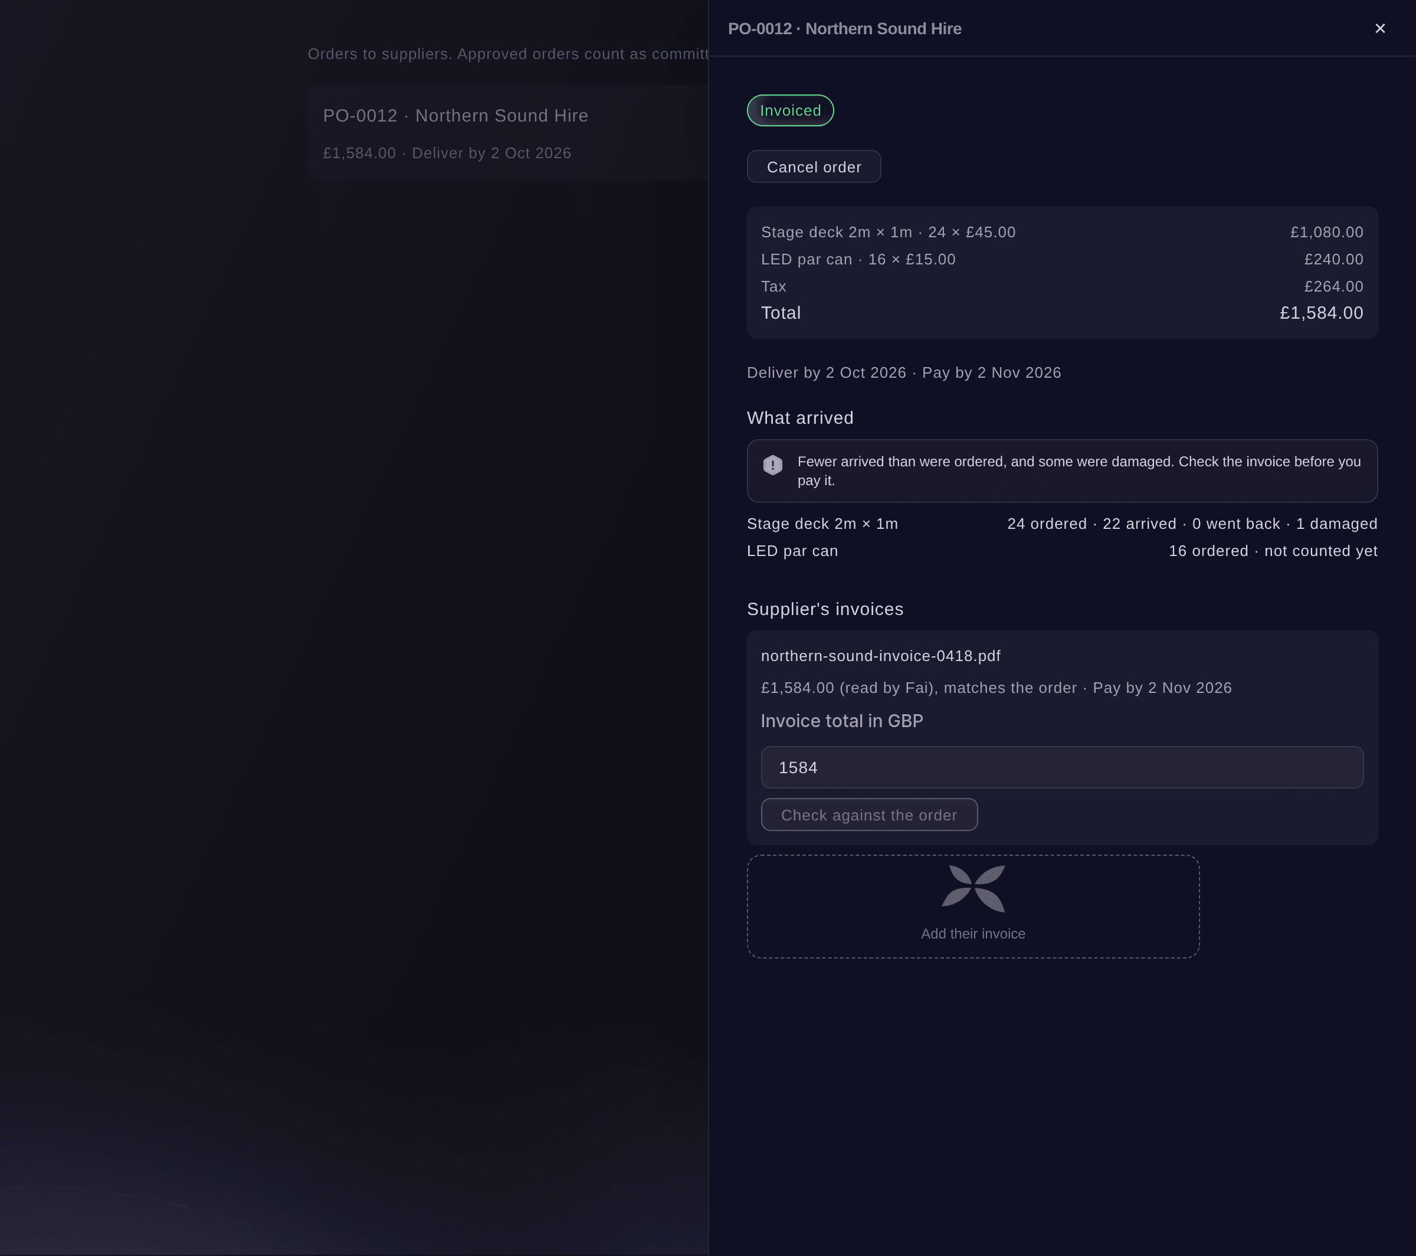This screenshot has width=1416, height=1256.
Task: Click the Orders to suppliers description text
Action: pyautogui.click(x=508, y=54)
